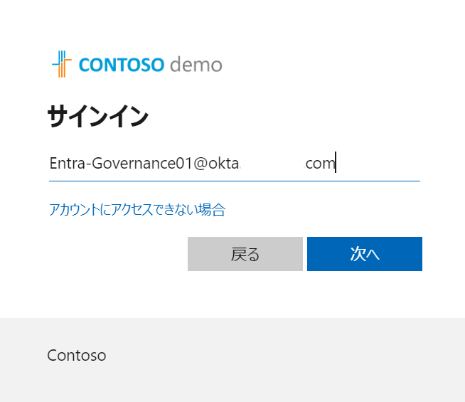This screenshot has width=465, height=402.
Task: Click the blanked-out domain segment of email
Action: (x=272, y=164)
